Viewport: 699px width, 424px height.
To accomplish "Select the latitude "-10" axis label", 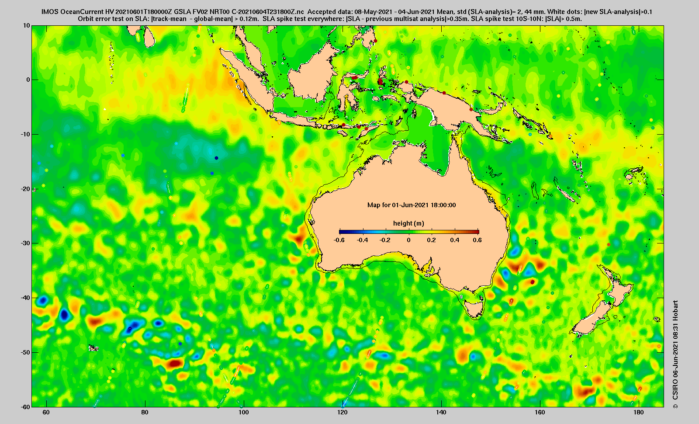I will [x=26, y=134].
